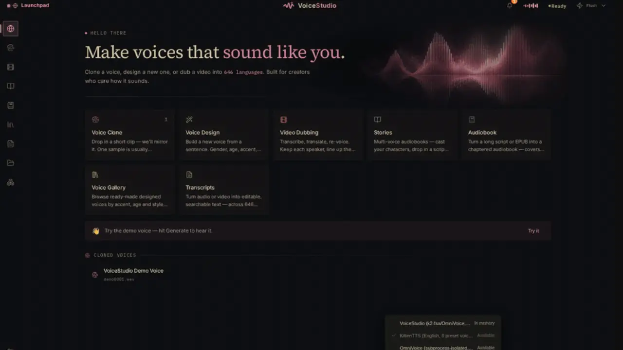The width and height of the screenshot is (623, 350).
Task: Open the Stories card
Action: (x=412, y=134)
